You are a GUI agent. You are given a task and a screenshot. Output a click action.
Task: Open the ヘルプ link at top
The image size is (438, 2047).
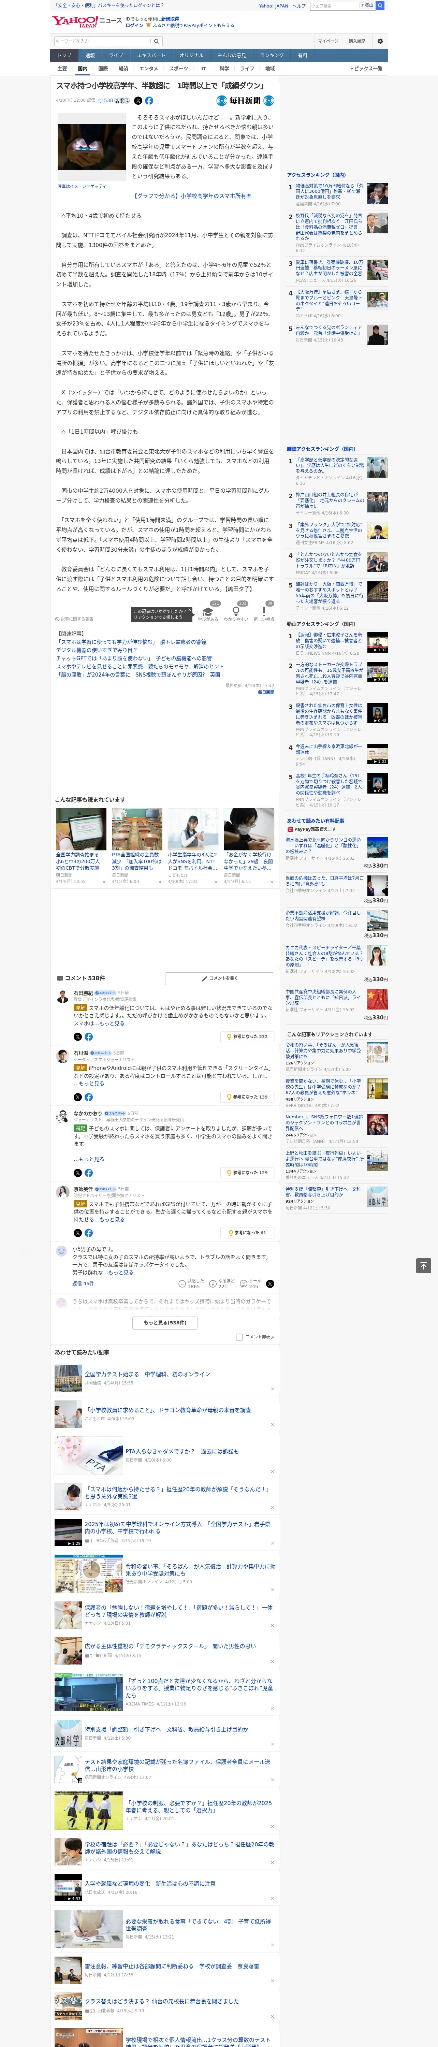tap(299, 5)
